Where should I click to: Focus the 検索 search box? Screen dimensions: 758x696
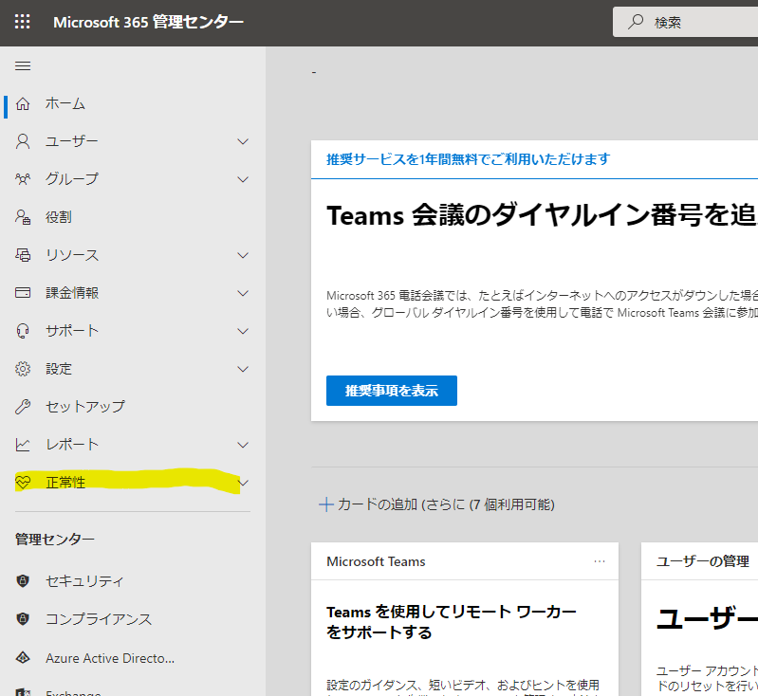click(686, 22)
